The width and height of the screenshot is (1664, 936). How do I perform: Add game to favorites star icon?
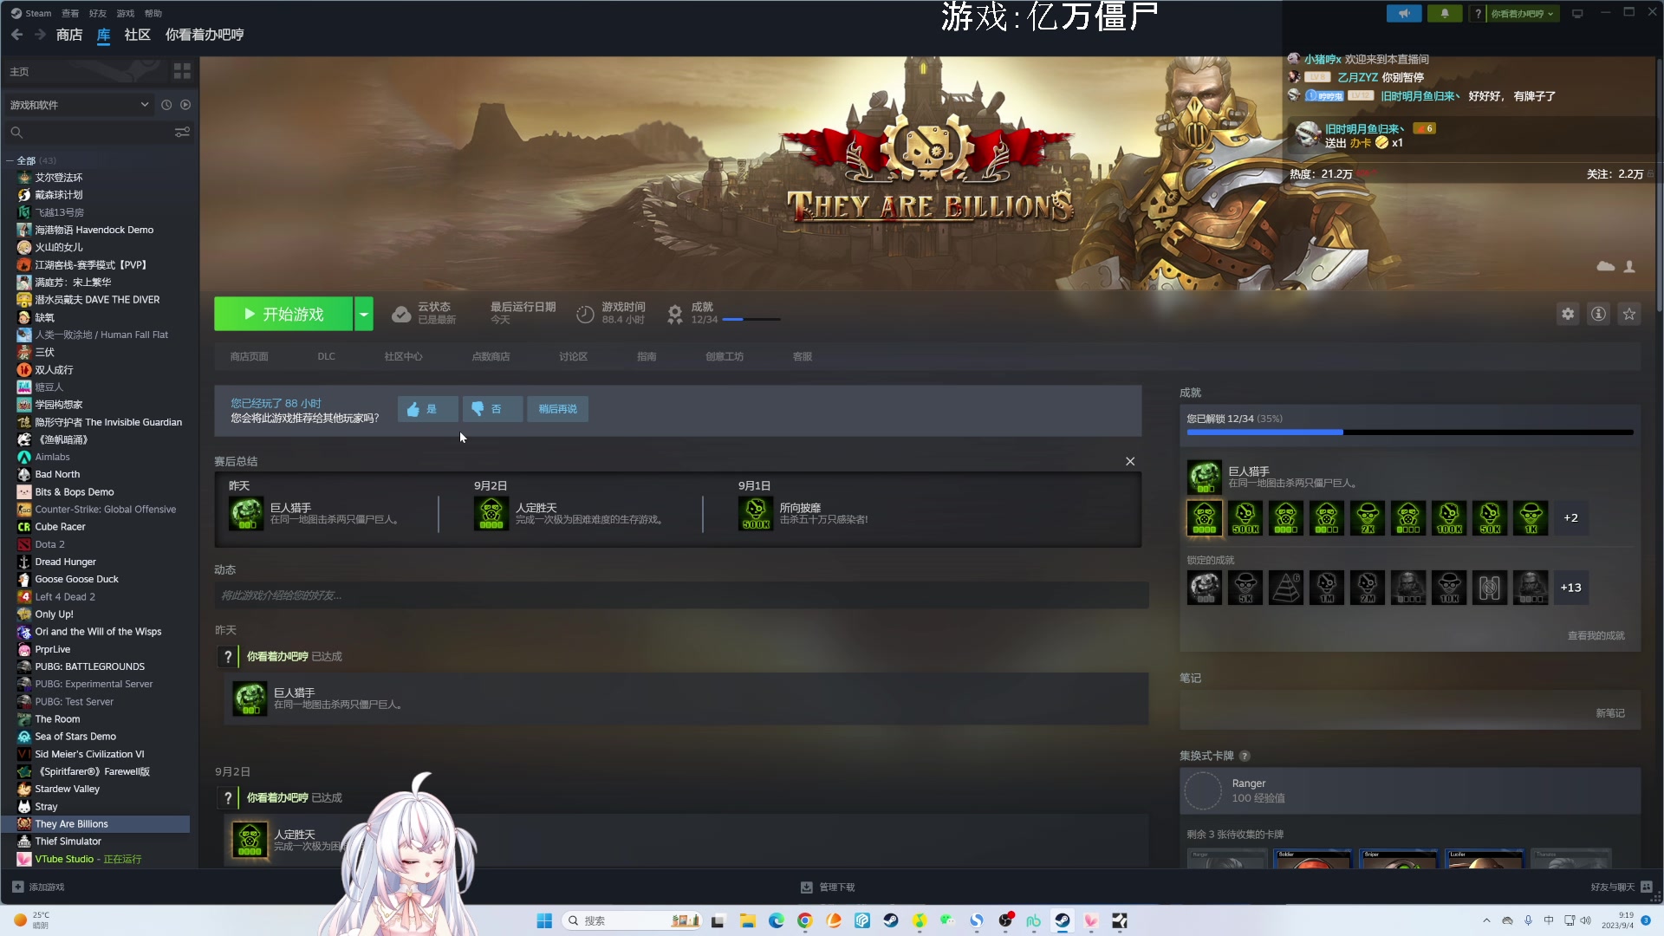(1629, 314)
